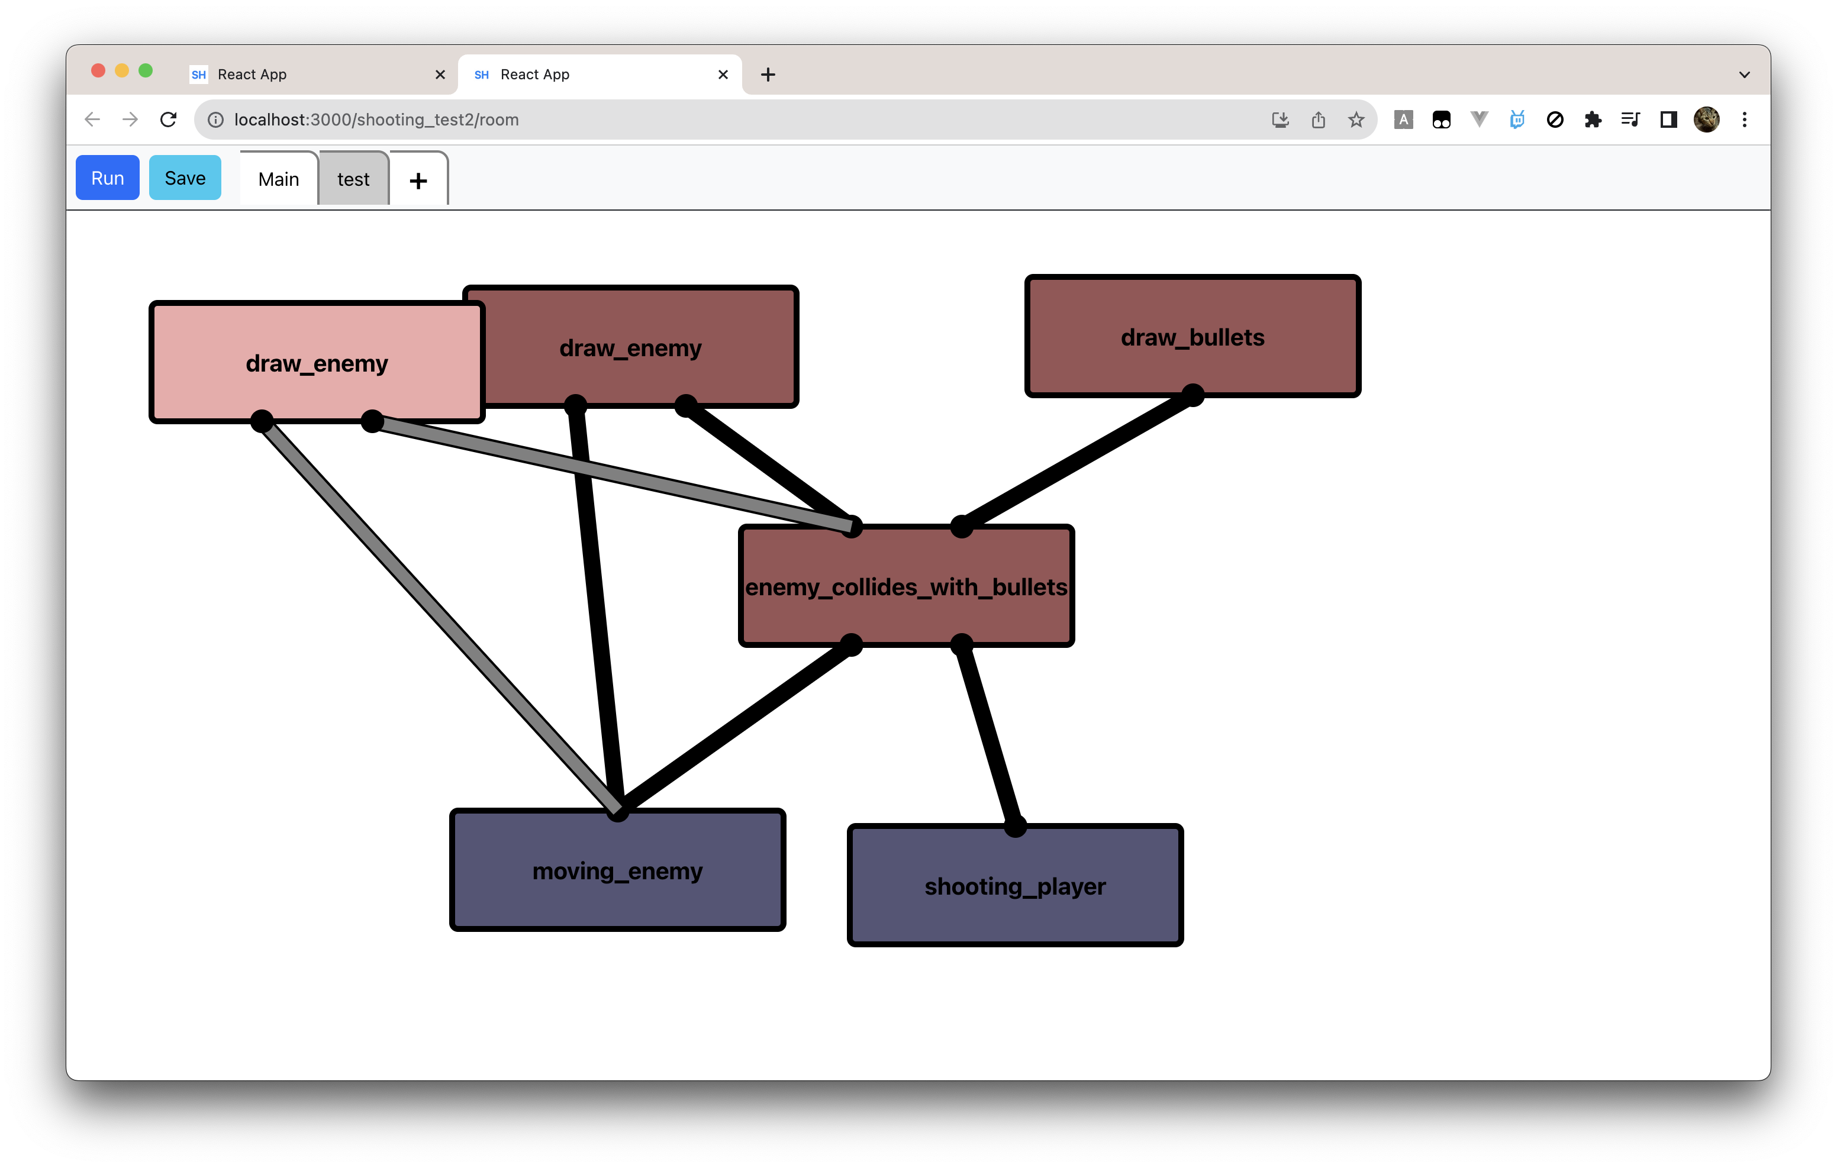Open the install app icon in address bar
Screen dimensions: 1837x1168
[x=1280, y=120]
